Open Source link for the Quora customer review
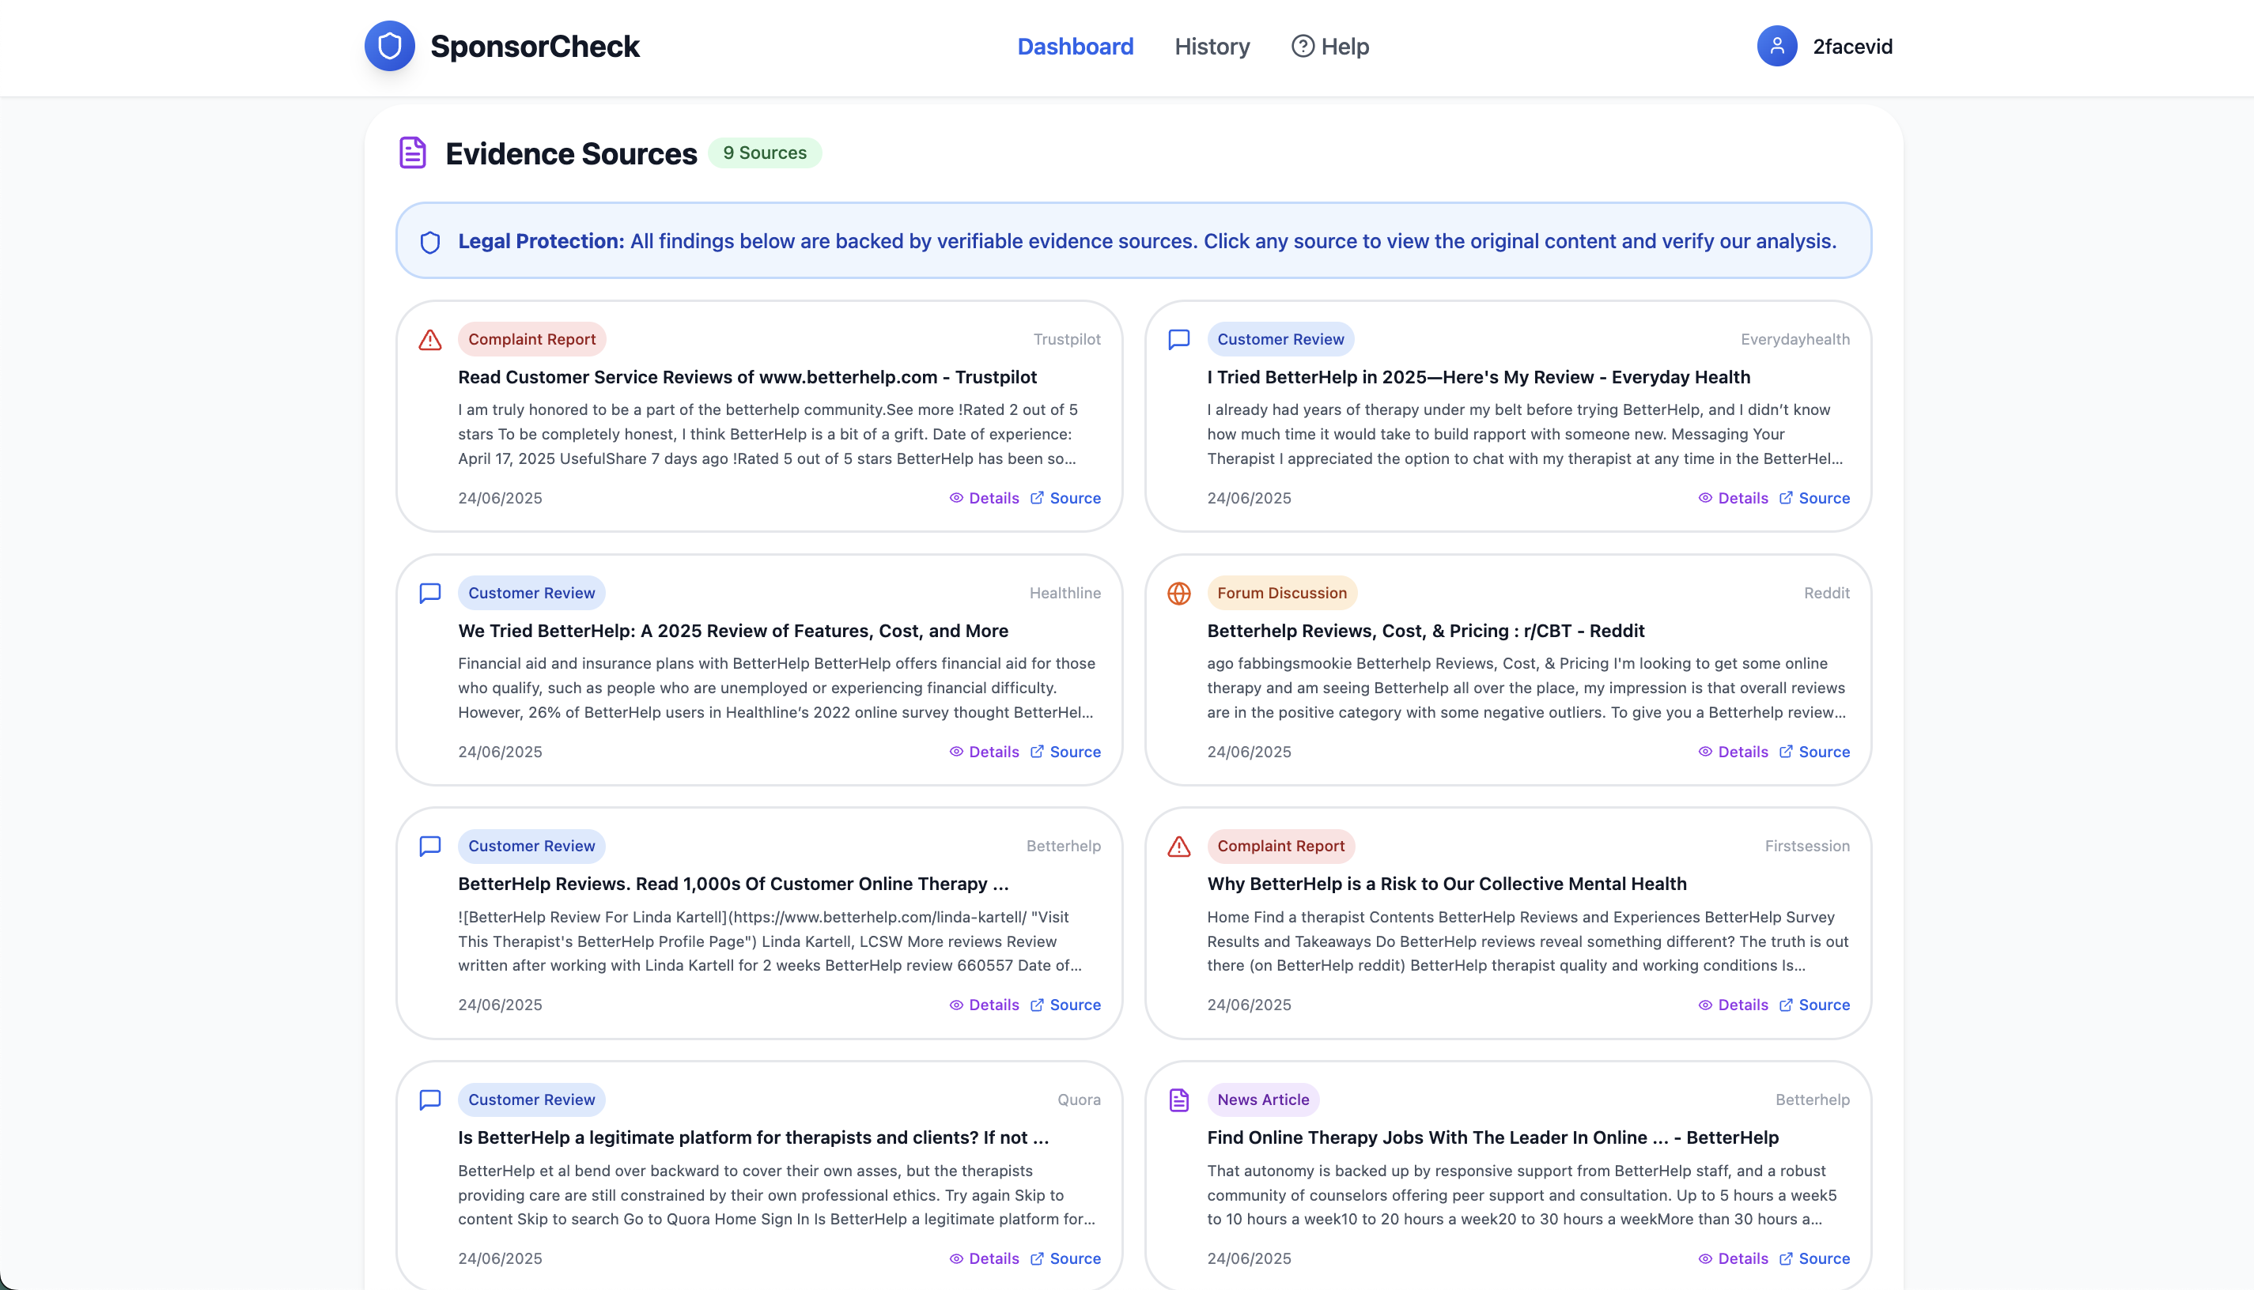2254x1290 pixels. [1065, 1258]
